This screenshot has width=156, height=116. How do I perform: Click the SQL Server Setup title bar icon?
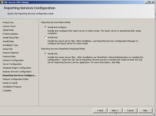coord(2,2)
